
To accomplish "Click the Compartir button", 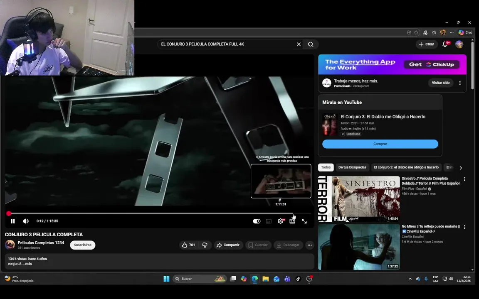I will point(228,245).
